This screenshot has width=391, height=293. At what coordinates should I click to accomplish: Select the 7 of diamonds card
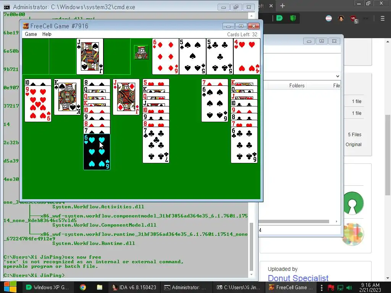click(x=215, y=82)
